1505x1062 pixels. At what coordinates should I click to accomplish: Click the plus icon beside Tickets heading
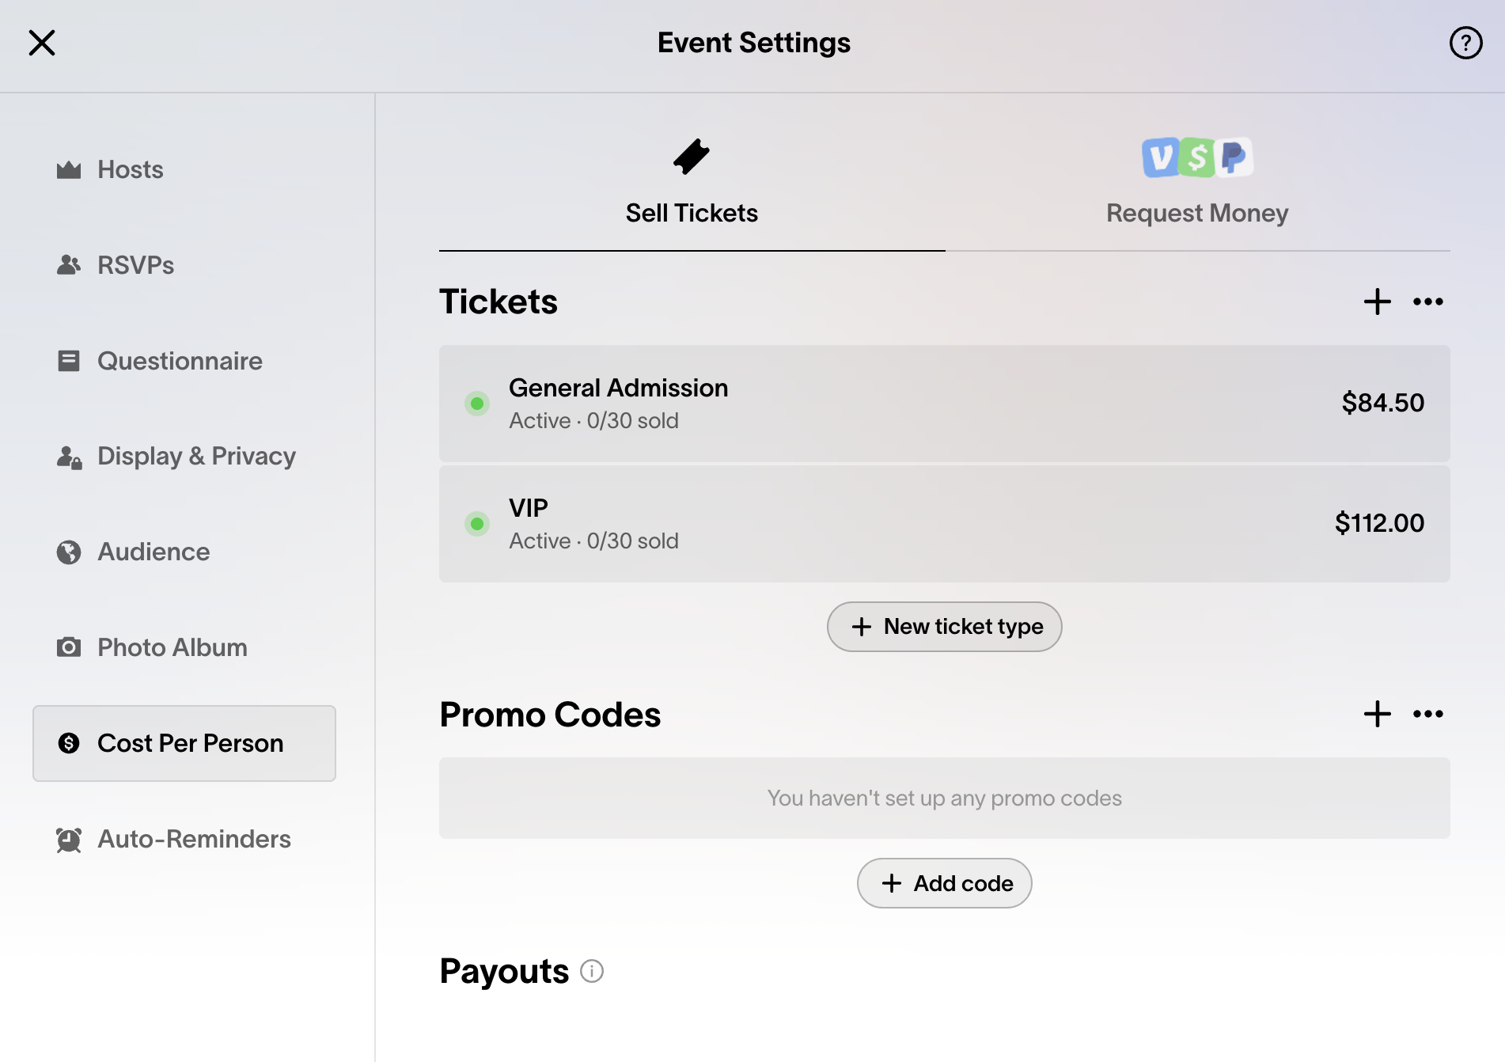[1377, 302]
